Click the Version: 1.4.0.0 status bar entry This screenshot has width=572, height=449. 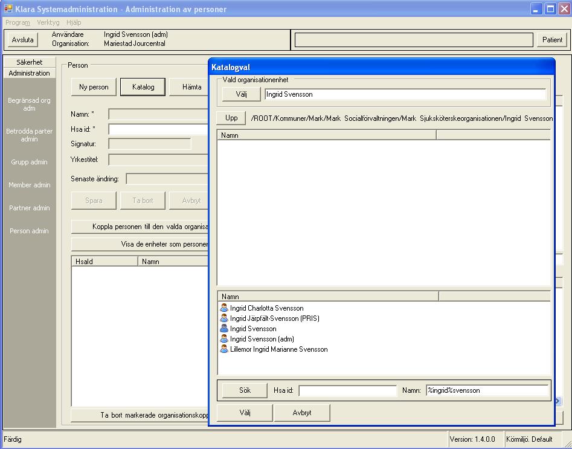475,439
